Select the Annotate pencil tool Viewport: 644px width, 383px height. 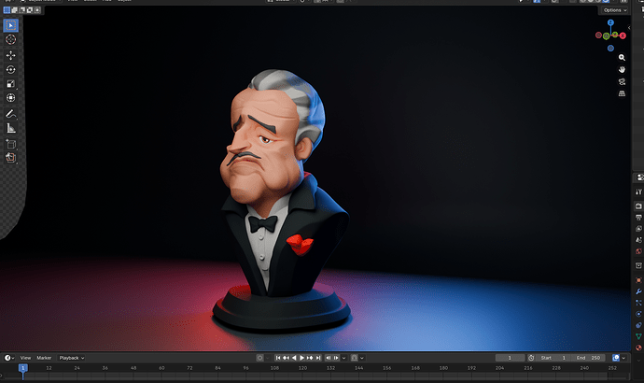[10, 114]
